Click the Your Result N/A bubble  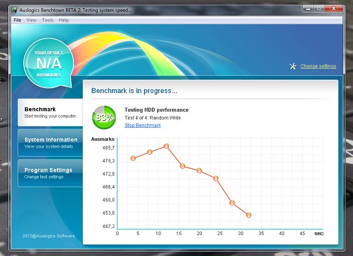[x=49, y=63]
